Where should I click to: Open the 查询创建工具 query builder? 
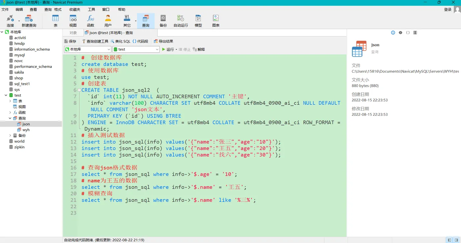(x=95, y=41)
